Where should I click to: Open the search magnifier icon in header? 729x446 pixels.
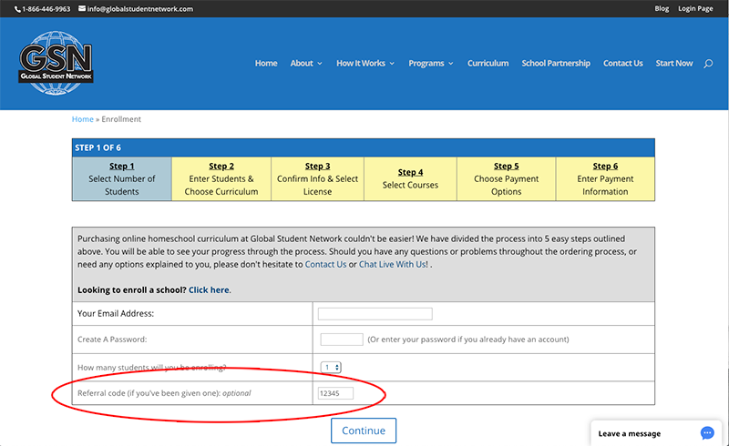click(708, 63)
